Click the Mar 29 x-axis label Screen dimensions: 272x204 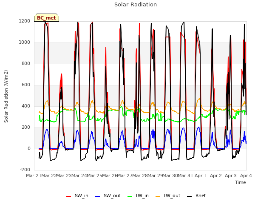coord(155,176)
